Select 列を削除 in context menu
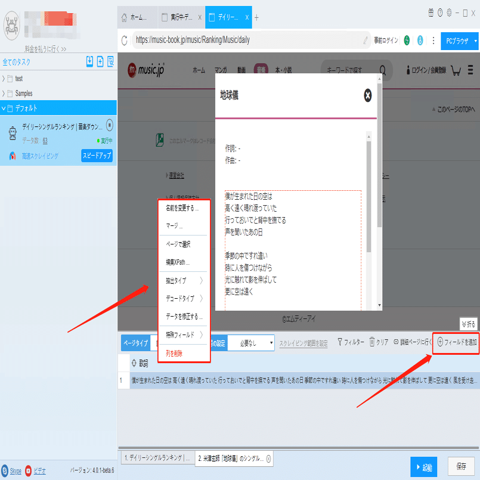This screenshot has height=480, width=480. pos(174,353)
